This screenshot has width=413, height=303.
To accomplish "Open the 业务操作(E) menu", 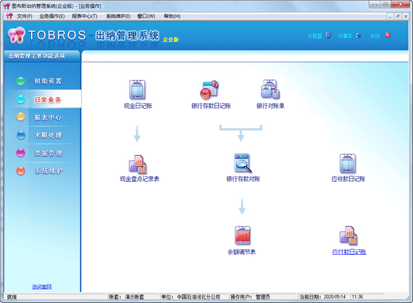I will pyautogui.click(x=52, y=16).
